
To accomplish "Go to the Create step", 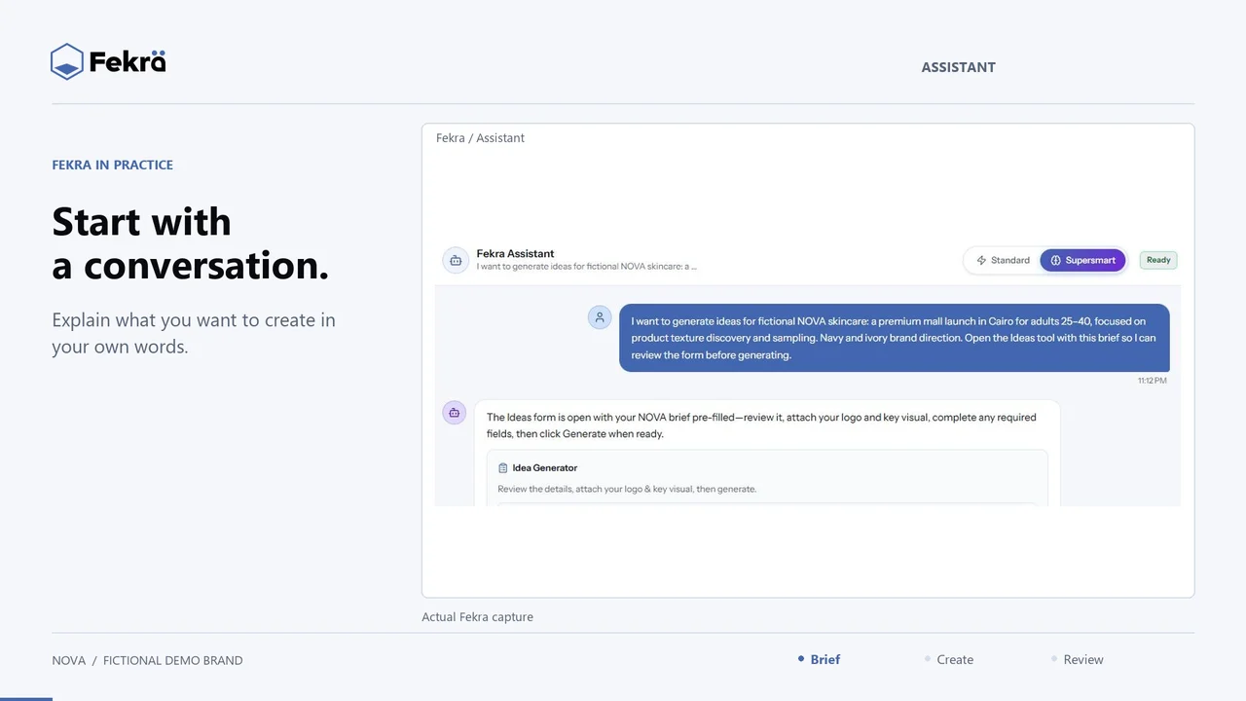I will coord(955,659).
